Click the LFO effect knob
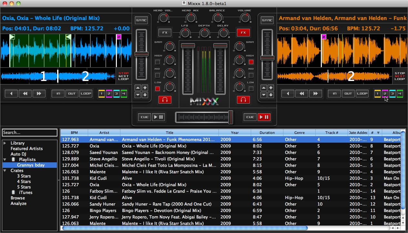This screenshot has width=408, height=233. tap(185, 33)
